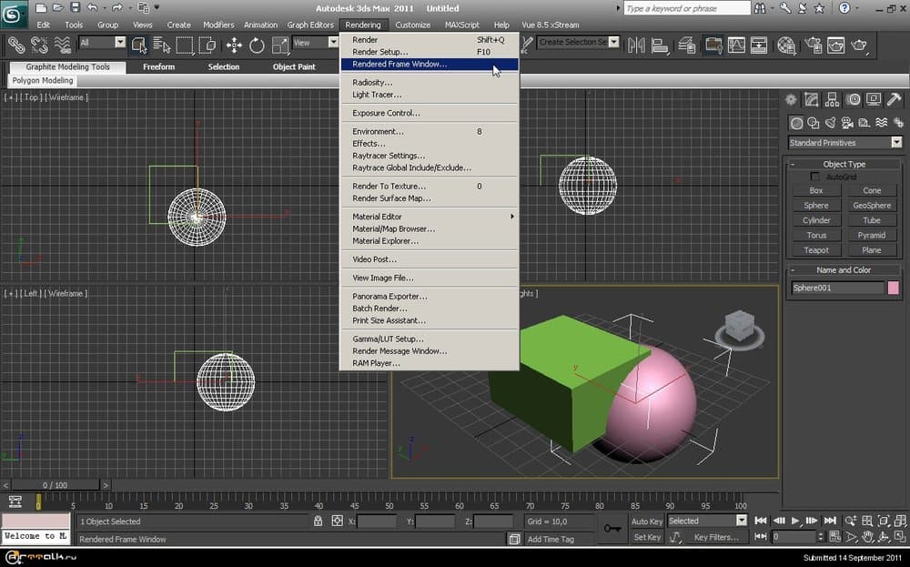Click the Render Production teapot icon
The width and height of the screenshot is (910, 567).
858,45
